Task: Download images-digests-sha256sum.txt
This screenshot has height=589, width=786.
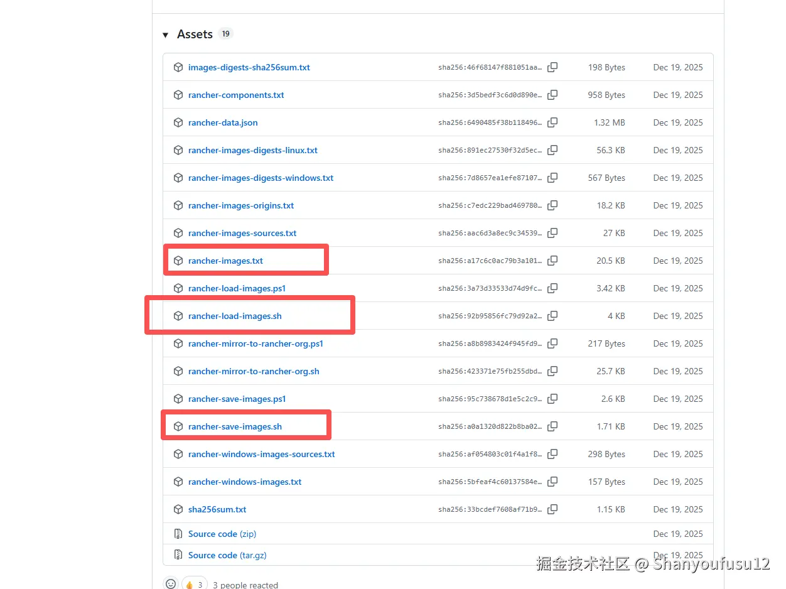Action: 249,67
